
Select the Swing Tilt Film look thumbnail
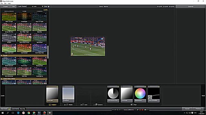pos(9,27)
